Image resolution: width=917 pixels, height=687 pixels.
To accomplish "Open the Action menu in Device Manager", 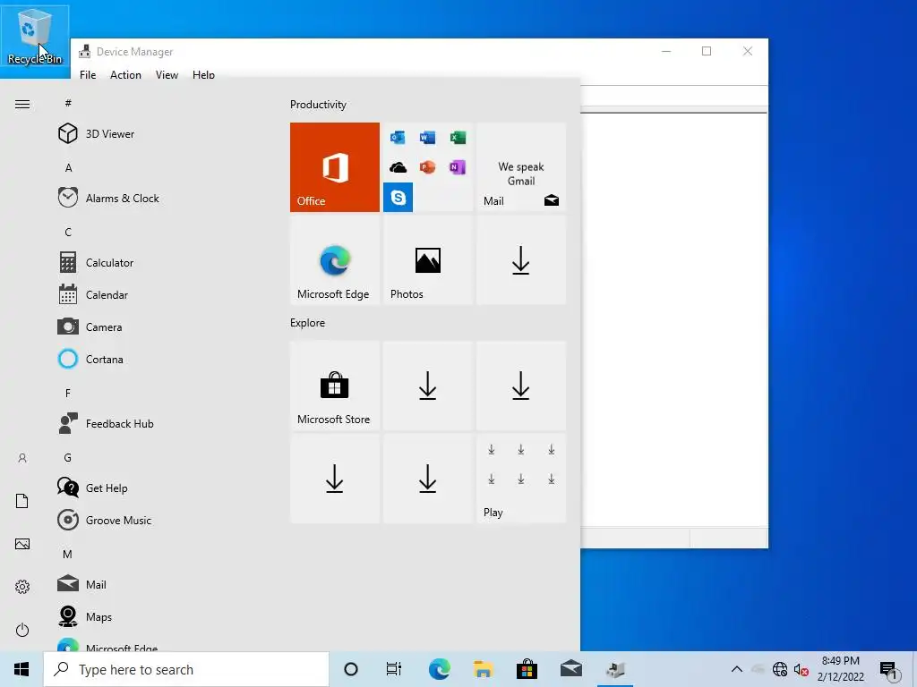I will click(x=125, y=75).
